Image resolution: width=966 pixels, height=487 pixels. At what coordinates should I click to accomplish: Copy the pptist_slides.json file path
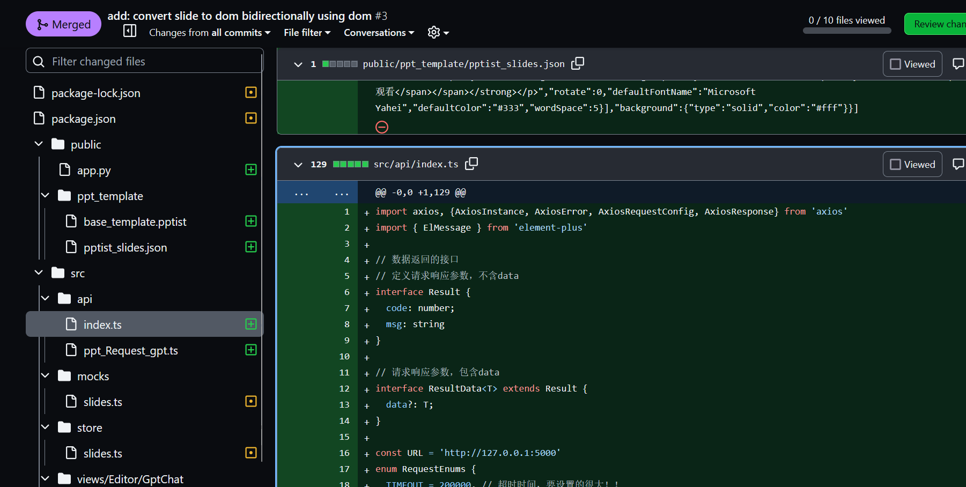tap(578, 63)
